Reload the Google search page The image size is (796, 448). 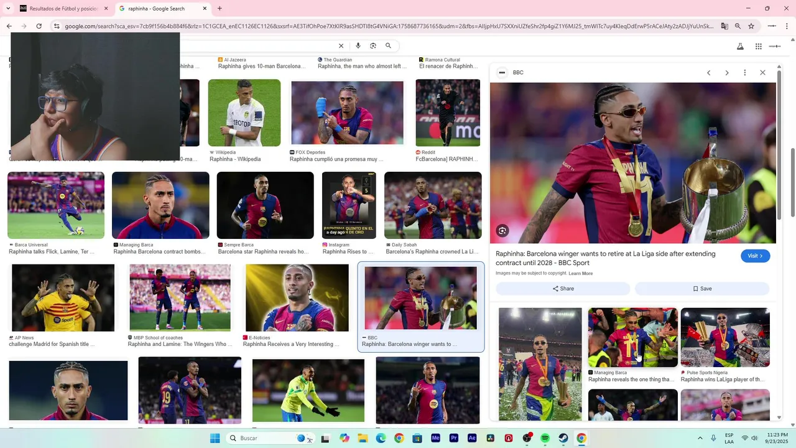(39, 26)
